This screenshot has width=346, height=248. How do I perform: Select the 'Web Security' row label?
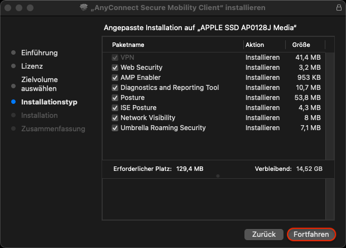coord(141,68)
